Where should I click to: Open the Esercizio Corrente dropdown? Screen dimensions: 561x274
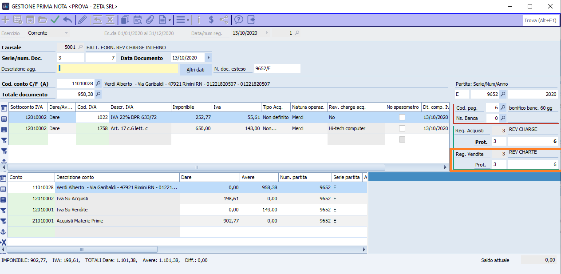[67, 33]
